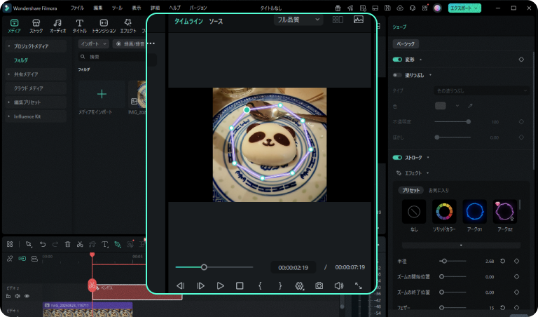Viewport: 538px width, 317px height.
Task: Expand the プロジェクトメディア tree section
Action: tap(8, 46)
